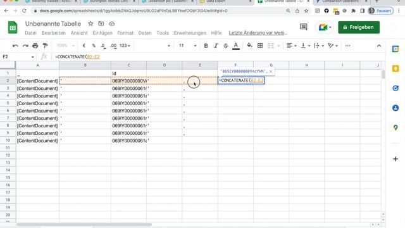Format as currency with euro icon
This screenshot has width=405, height=228.
(x=84, y=46)
